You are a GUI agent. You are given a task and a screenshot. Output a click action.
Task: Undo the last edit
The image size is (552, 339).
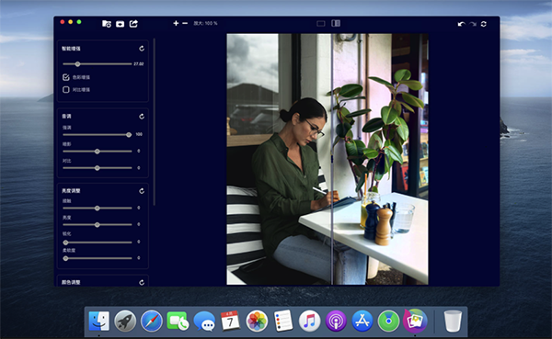tap(461, 24)
